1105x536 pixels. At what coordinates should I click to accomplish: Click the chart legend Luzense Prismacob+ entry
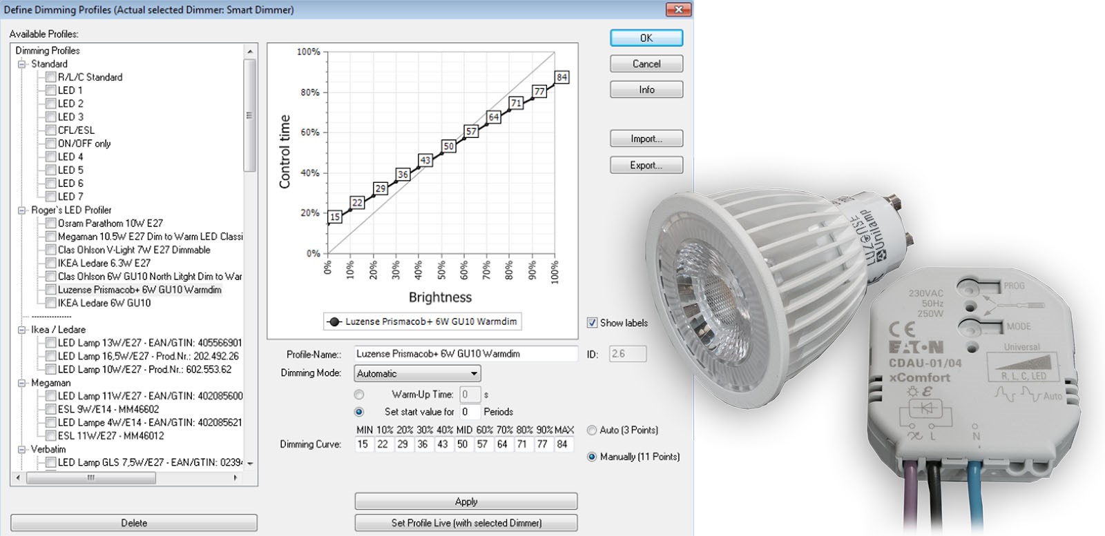pyautogui.click(x=423, y=321)
